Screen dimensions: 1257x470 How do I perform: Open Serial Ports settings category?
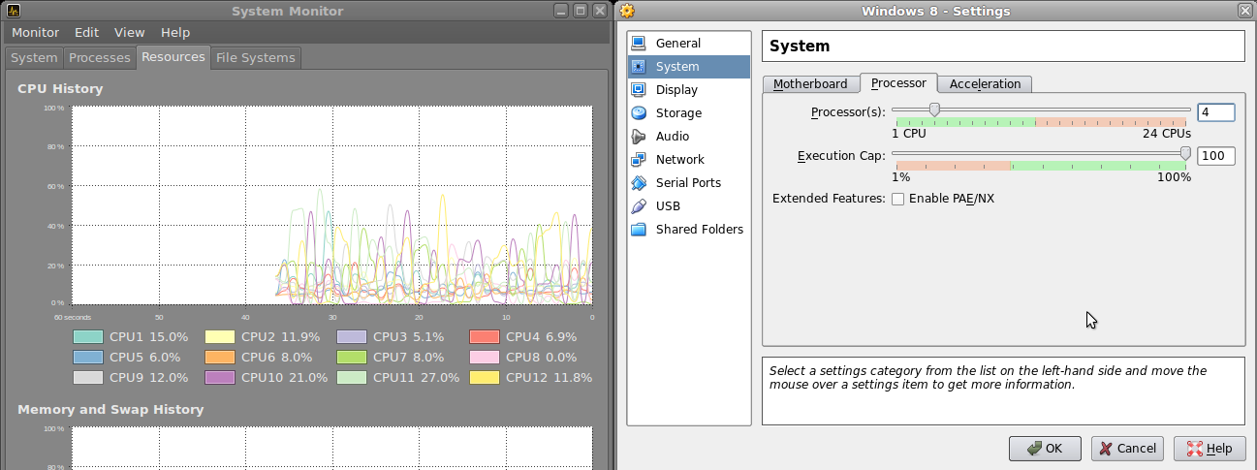coord(688,182)
